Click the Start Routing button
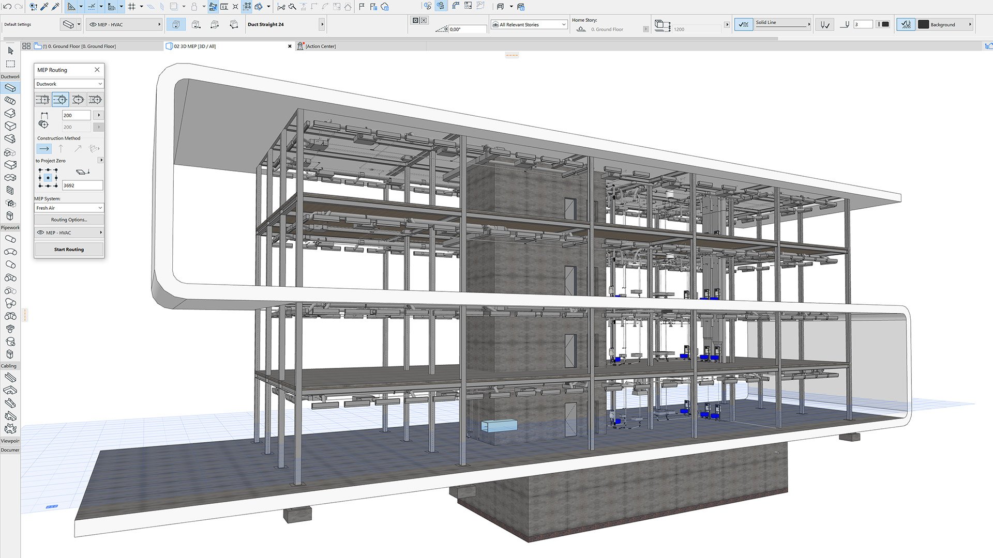Screen dimensions: 993x558 [x=68, y=249]
